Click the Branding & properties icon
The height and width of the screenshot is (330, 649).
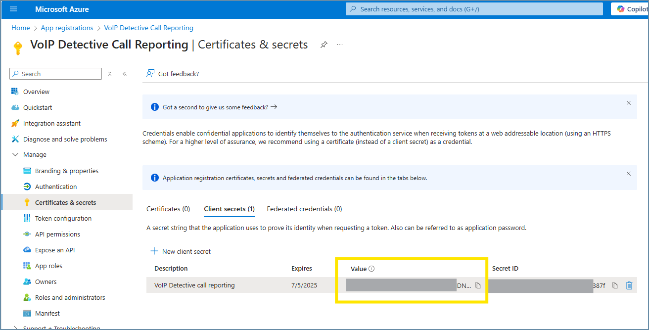[27, 171]
